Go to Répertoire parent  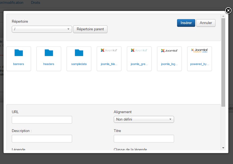pos(90,29)
